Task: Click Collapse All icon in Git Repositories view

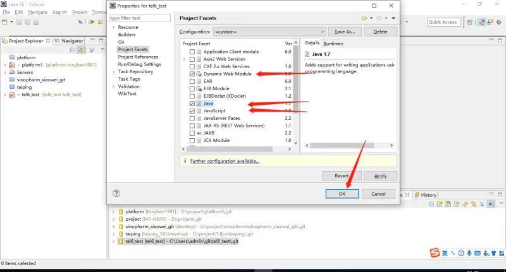Action: pos(431,204)
